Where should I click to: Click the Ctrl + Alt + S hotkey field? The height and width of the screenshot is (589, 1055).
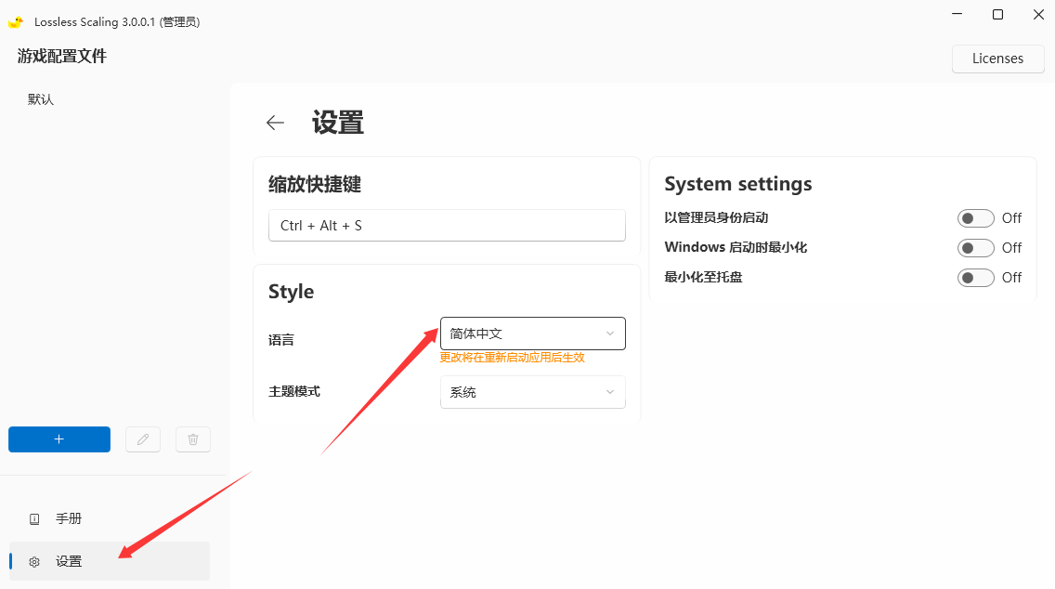(447, 226)
